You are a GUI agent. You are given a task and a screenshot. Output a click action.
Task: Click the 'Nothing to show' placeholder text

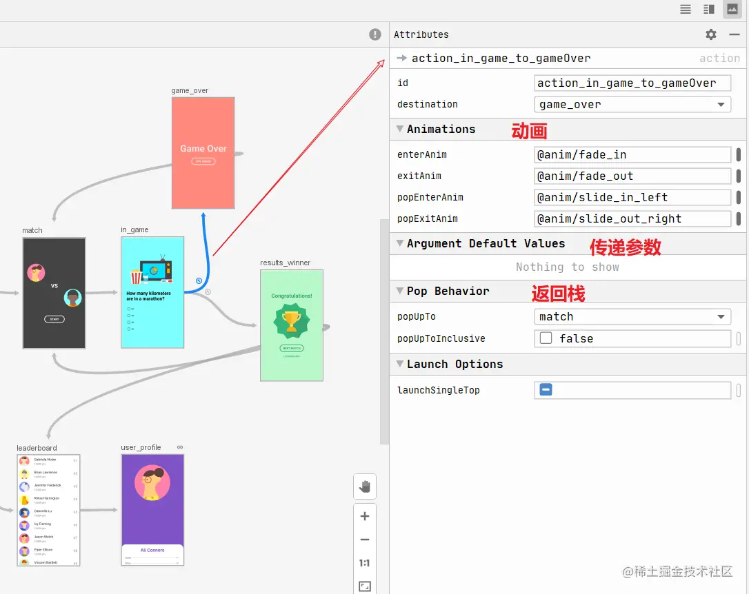pyautogui.click(x=567, y=267)
